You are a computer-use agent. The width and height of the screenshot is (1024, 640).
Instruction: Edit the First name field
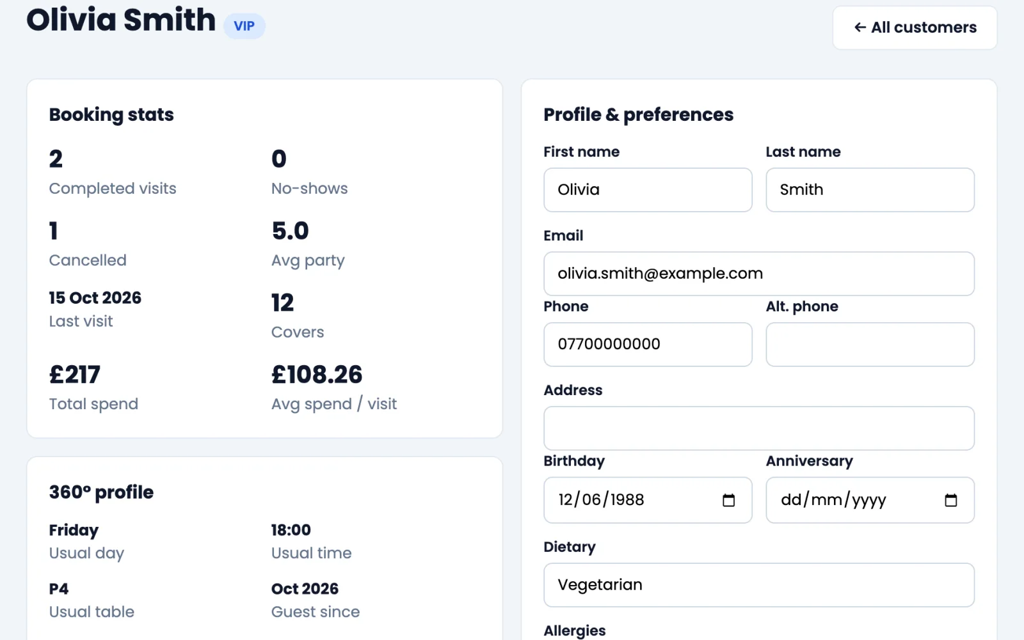(648, 190)
